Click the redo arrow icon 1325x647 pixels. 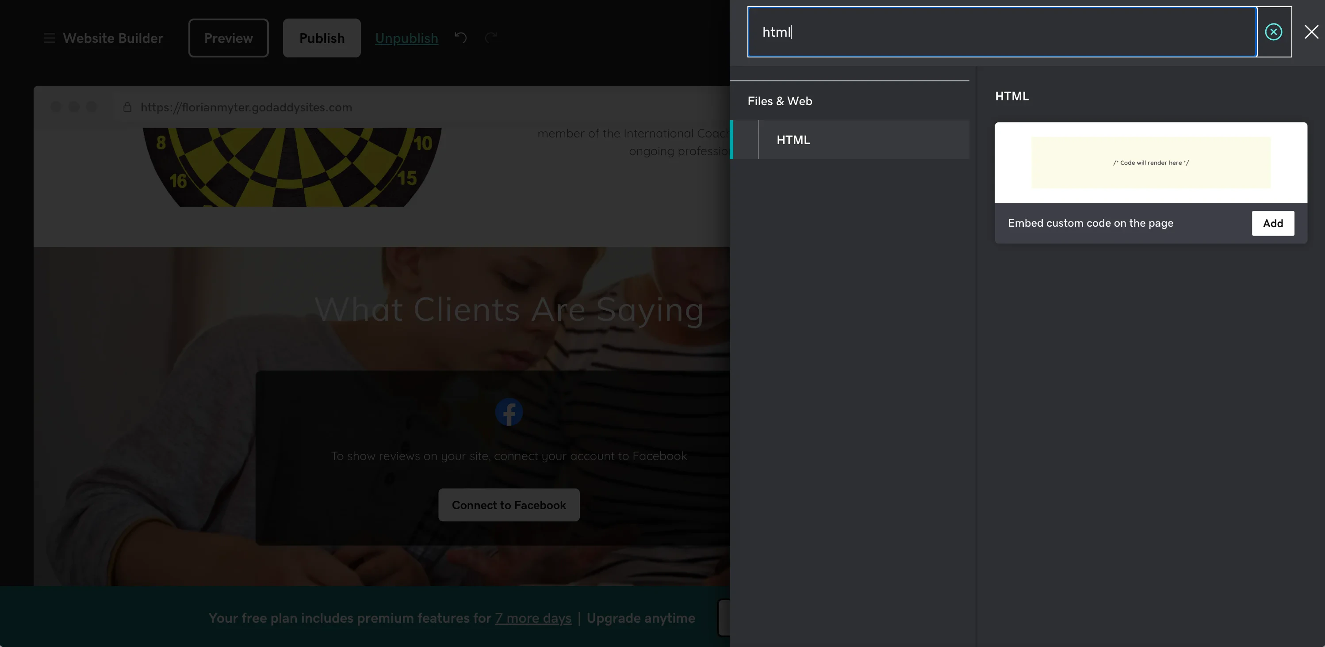[x=491, y=38]
